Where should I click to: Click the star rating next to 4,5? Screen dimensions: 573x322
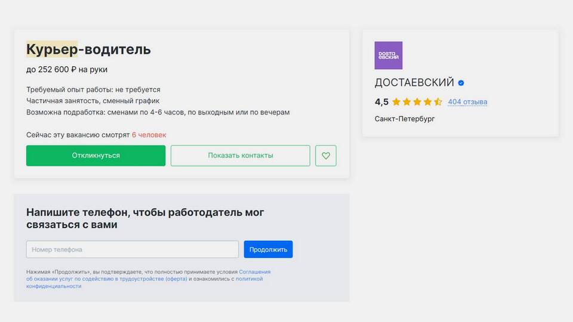tap(417, 102)
